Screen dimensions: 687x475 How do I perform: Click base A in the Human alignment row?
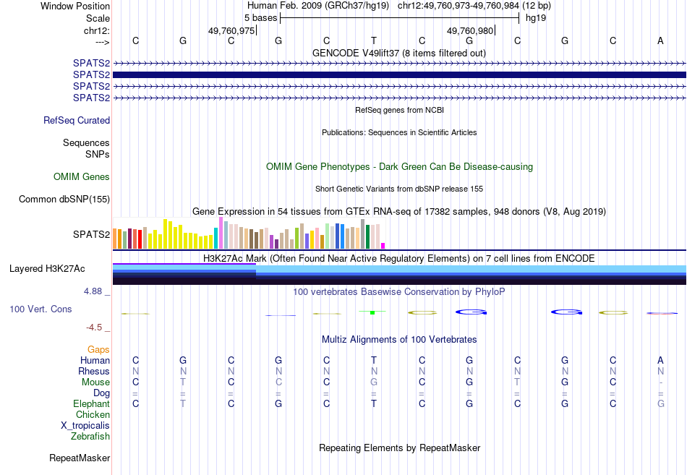pyautogui.click(x=660, y=360)
